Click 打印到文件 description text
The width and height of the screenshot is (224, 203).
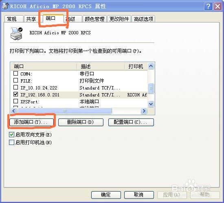pyautogui.click(x=92, y=81)
